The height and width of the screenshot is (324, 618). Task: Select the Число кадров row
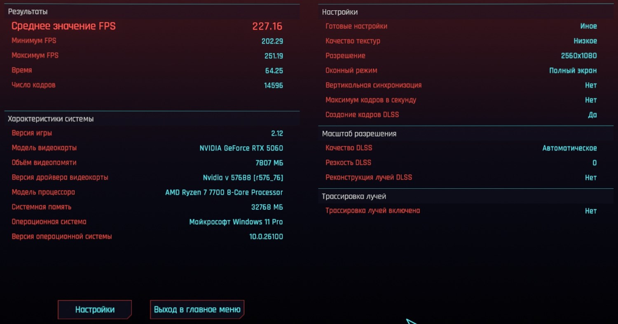click(x=147, y=85)
